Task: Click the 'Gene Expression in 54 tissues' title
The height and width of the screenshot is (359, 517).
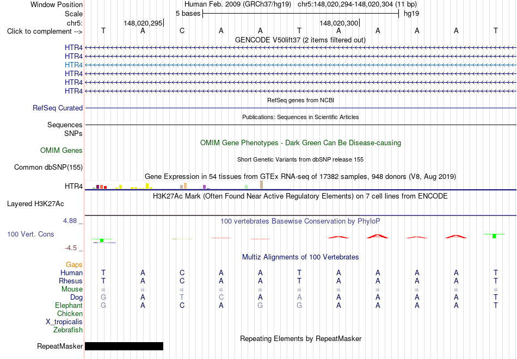Action: 300,176
